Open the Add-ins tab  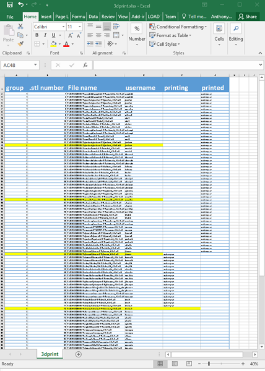(x=138, y=17)
